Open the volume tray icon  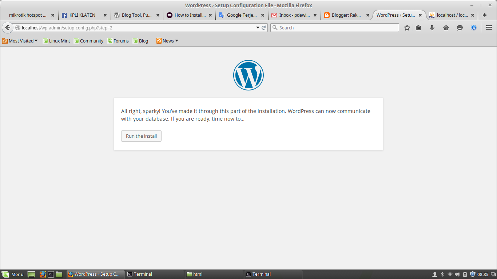(457, 274)
